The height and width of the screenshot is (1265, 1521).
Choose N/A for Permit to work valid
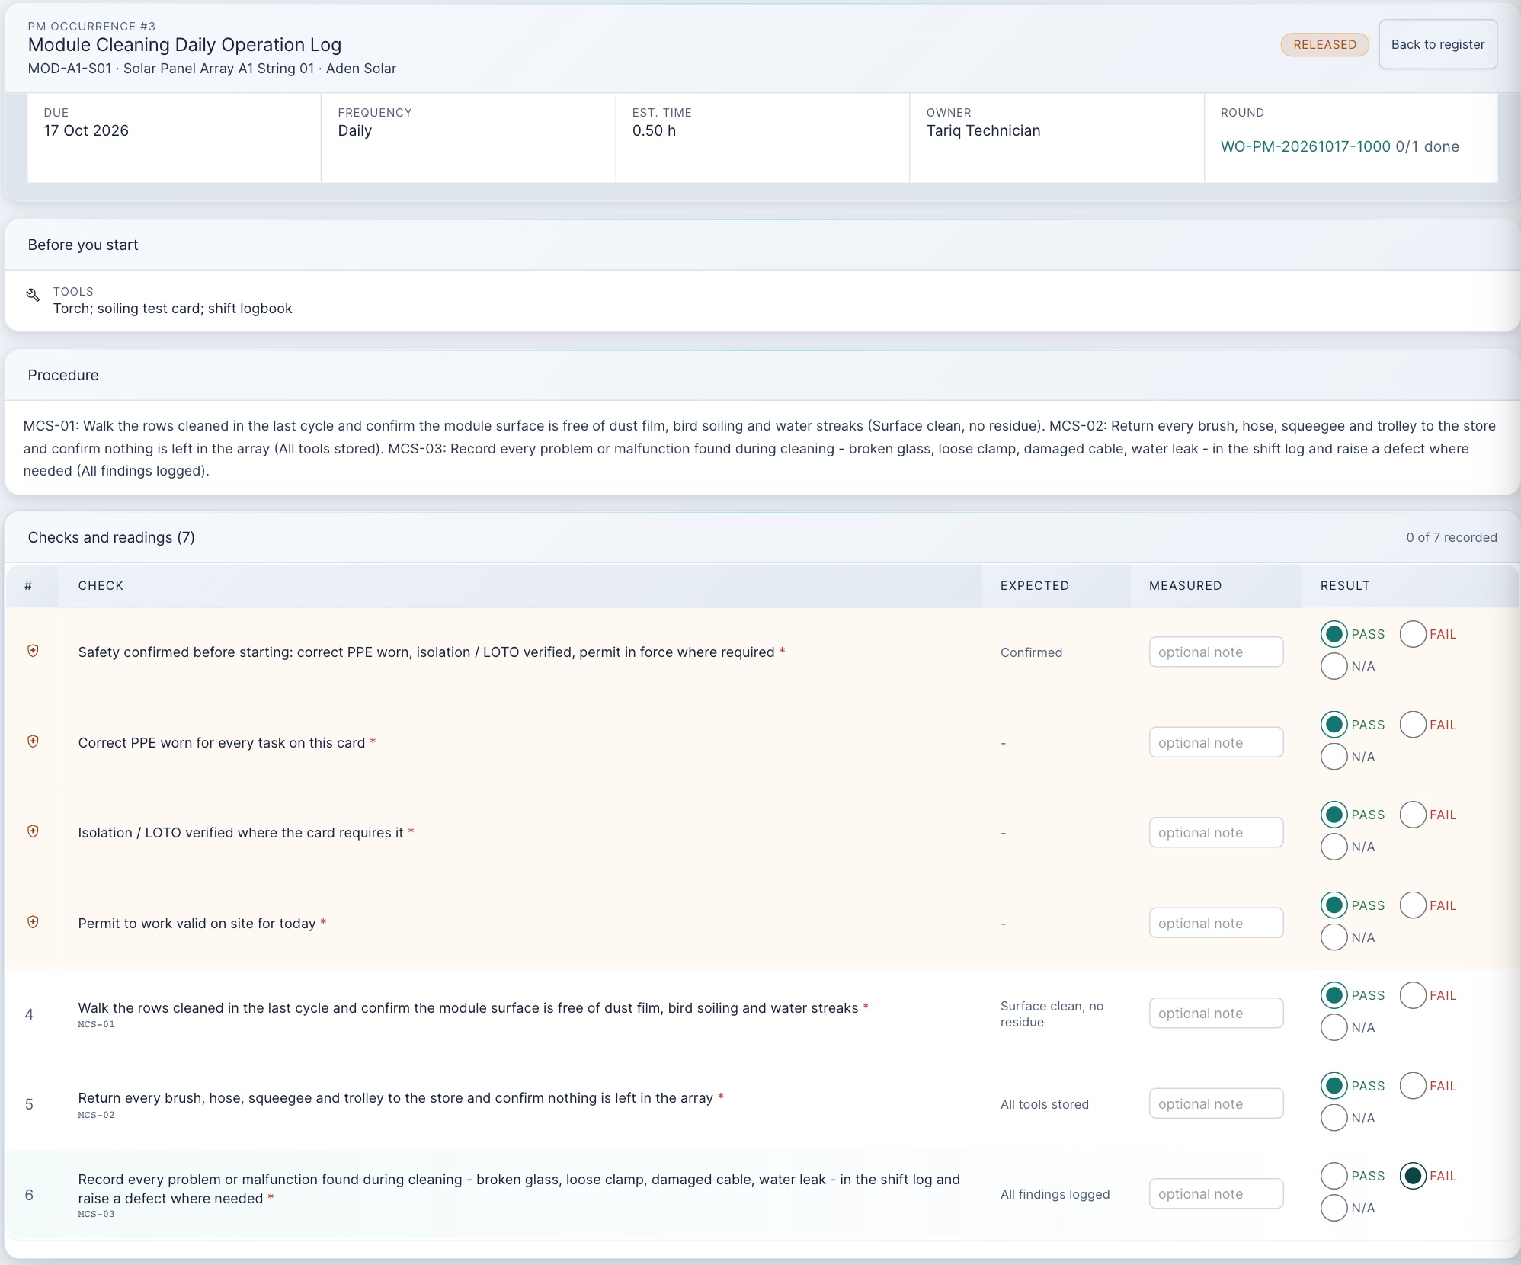click(1334, 937)
